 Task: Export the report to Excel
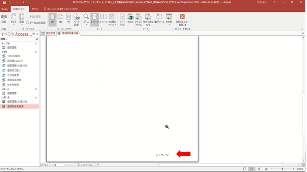pos(130,19)
